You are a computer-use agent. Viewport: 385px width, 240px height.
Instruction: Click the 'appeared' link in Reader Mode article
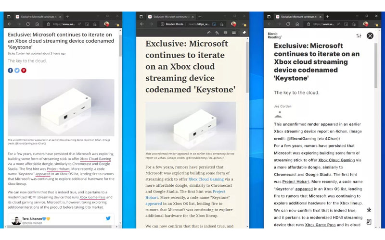click(154, 204)
